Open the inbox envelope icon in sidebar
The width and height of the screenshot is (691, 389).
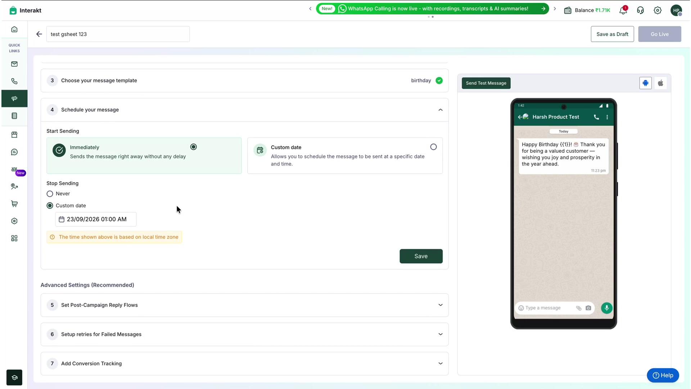point(14,64)
